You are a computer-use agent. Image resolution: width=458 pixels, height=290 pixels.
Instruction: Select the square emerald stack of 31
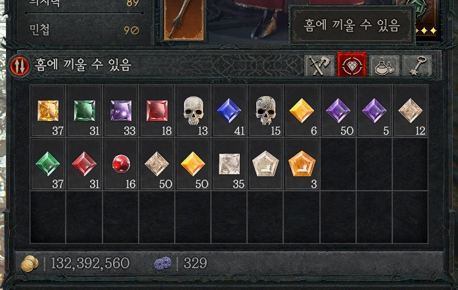(84, 110)
